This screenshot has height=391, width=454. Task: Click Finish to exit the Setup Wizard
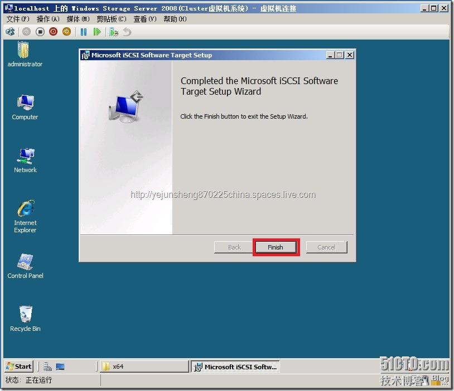(x=276, y=247)
